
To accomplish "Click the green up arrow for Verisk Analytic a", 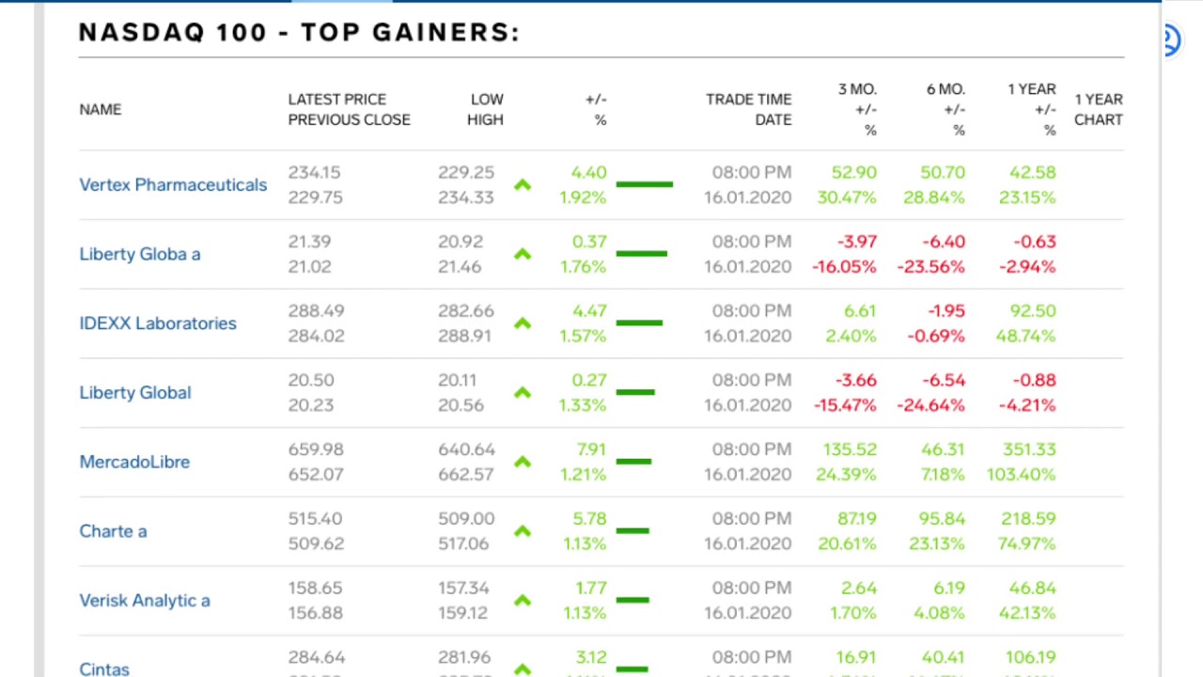I will [x=523, y=601].
